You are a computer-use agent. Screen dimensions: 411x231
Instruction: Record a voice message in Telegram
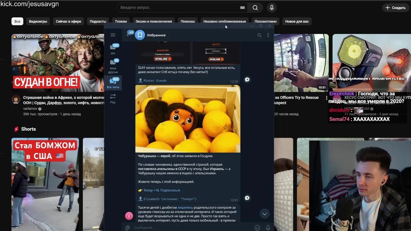pos(268,228)
